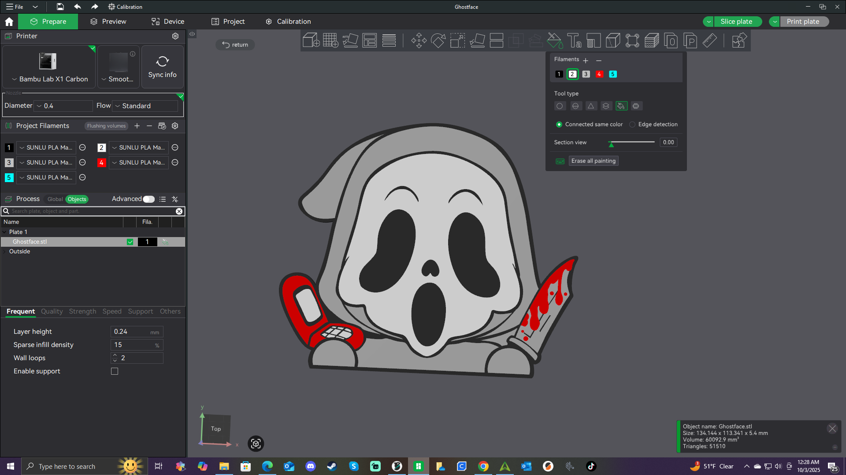This screenshot has width=846, height=475.
Task: Select the Support painting tool
Action: 594,40
